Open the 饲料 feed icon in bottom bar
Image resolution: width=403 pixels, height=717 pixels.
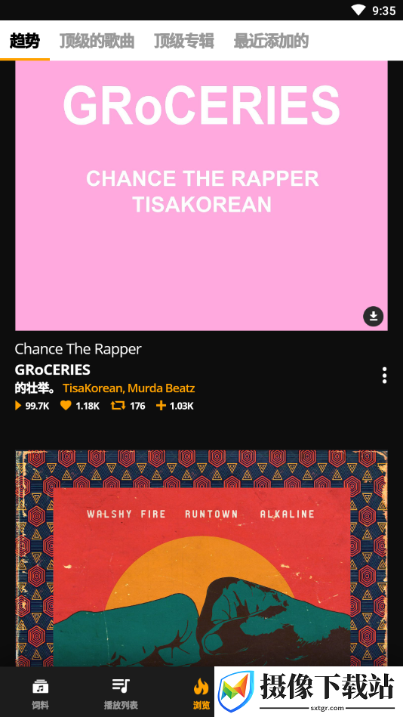pyautogui.click(x=40, y=687)
